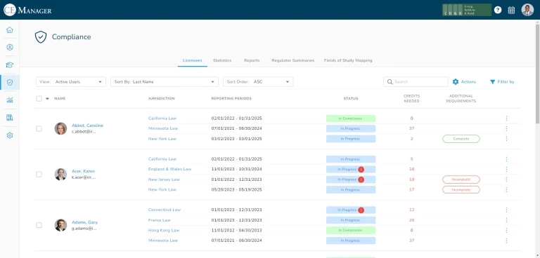This screenshot has width=540, height=258.
Task: Click In Compliance status for Hong Kong Law
Action: [351, 230]
